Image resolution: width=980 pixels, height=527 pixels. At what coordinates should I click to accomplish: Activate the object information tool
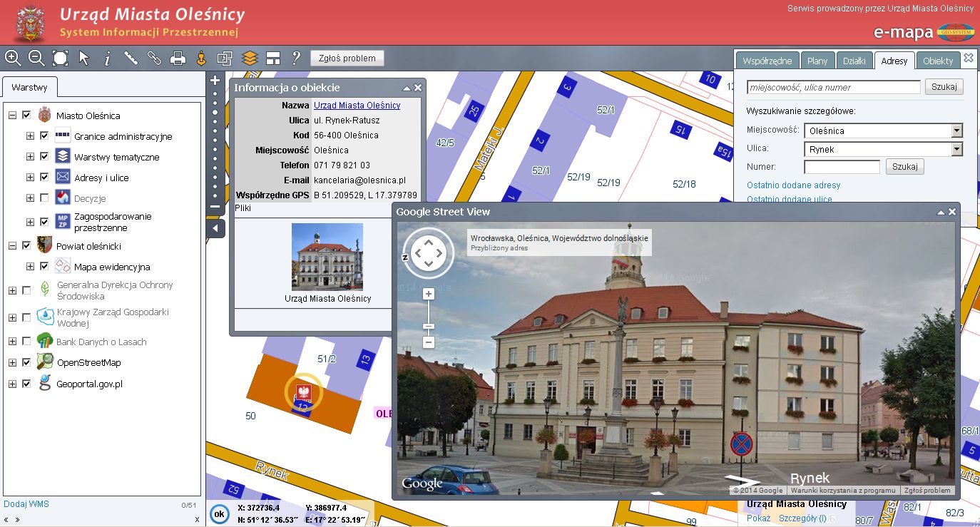[108, 58]
